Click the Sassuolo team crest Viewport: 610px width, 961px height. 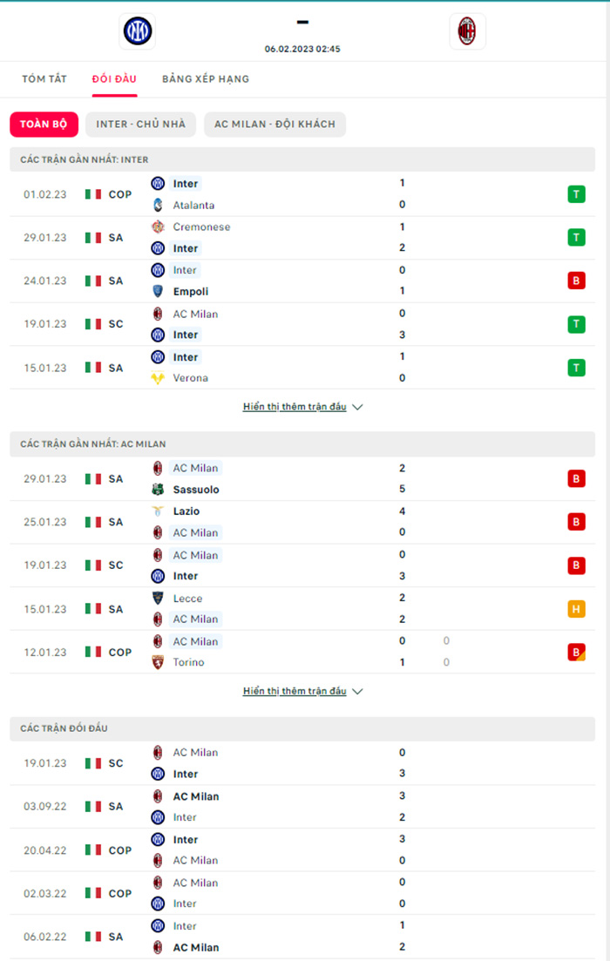click(158, 490)
